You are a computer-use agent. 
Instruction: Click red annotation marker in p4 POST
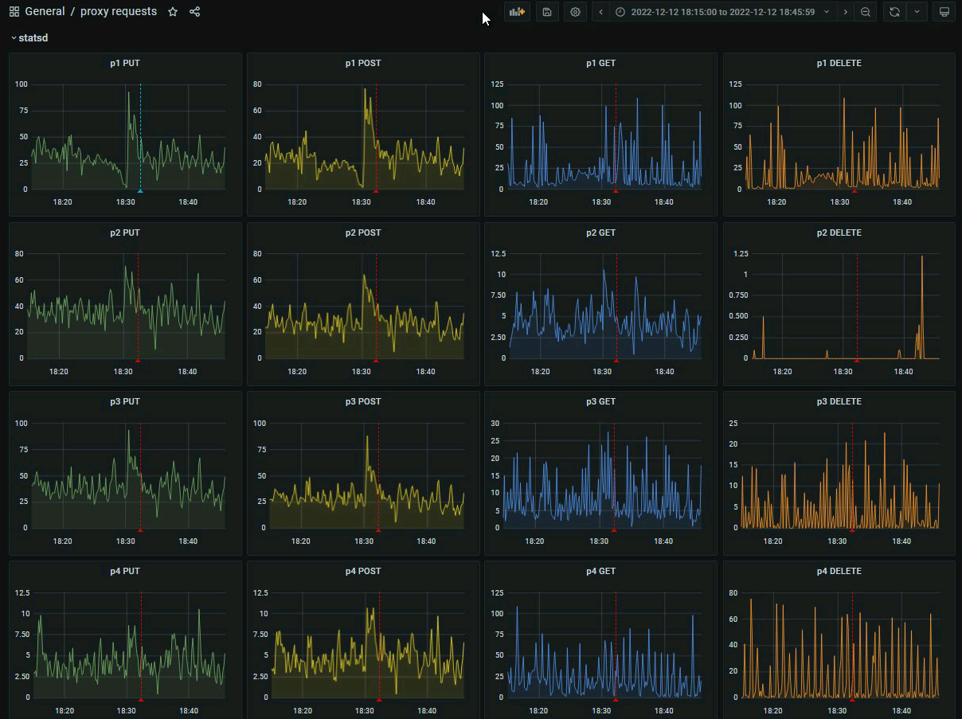(379, 699)
